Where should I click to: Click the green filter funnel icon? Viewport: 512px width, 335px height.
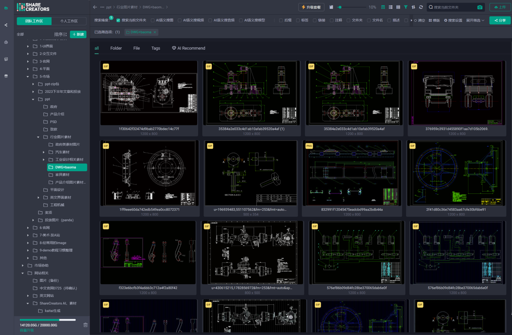click(x=406, y=7)
